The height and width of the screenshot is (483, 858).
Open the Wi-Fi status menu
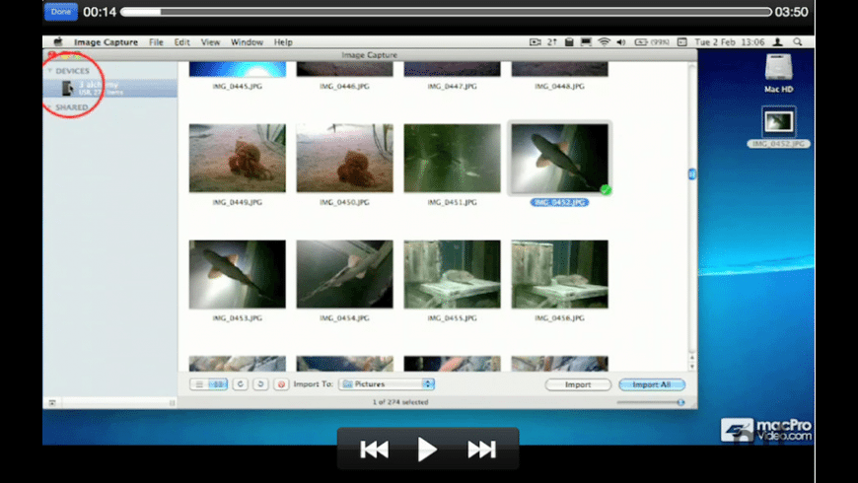click(x=605, y=42)
